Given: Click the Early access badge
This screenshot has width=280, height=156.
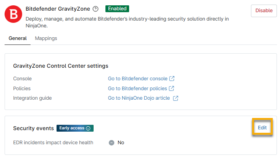Looking at the screenshot, I should (75, 128).
